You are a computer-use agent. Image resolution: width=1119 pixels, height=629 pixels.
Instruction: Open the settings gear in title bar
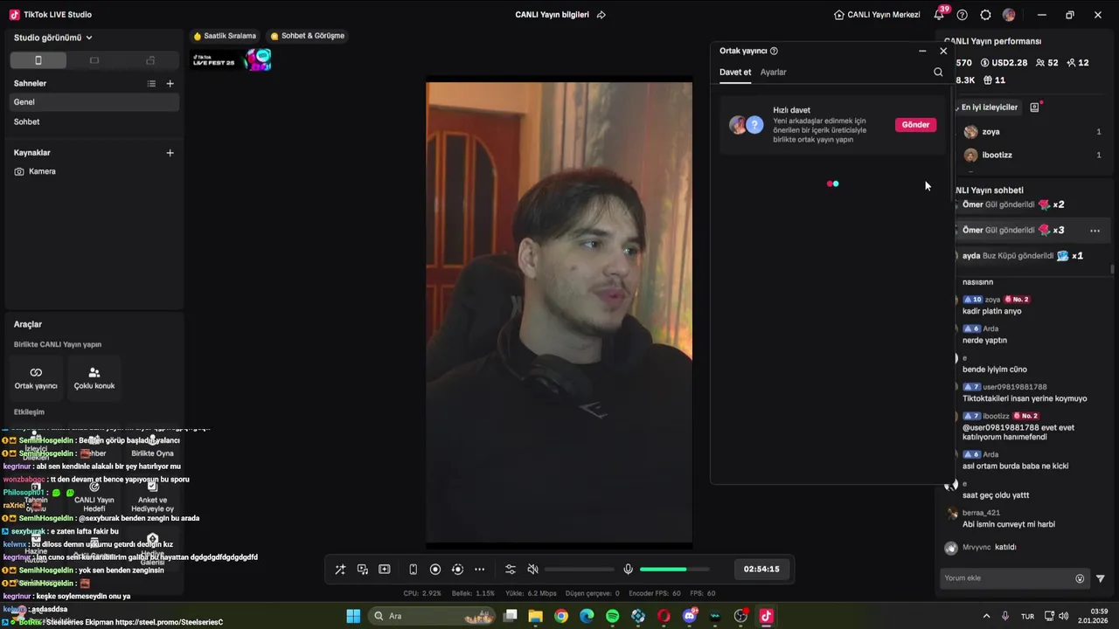(985, 15)
